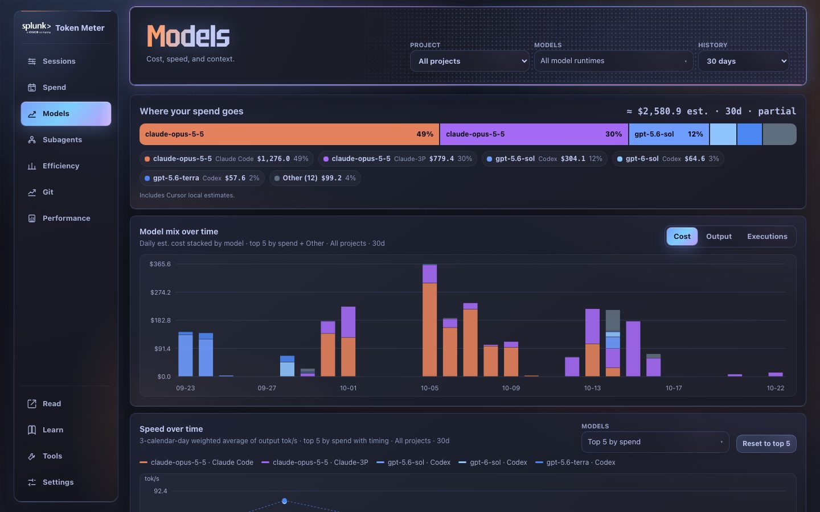This screenshot has width=820, height=512.
Task: Switch chart to Output view
Action: click(719, 237)
